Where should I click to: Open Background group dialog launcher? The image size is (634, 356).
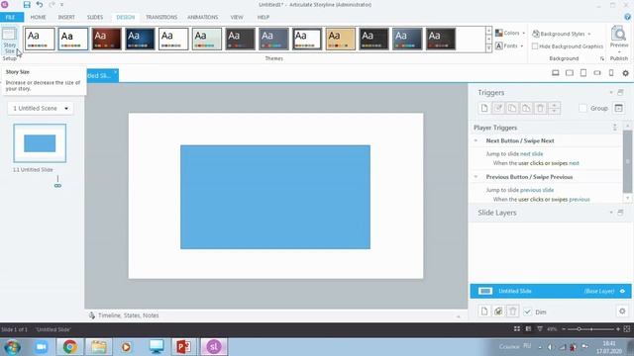click(602, 59)
